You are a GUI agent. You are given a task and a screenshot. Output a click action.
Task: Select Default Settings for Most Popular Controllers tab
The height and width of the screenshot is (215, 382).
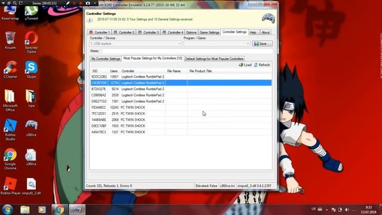[x=214, y=59]
